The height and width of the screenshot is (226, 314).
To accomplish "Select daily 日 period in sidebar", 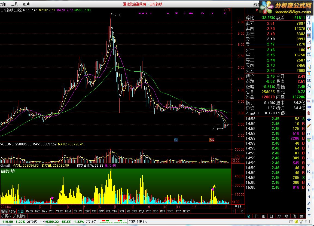I will (x=309, y=178).
